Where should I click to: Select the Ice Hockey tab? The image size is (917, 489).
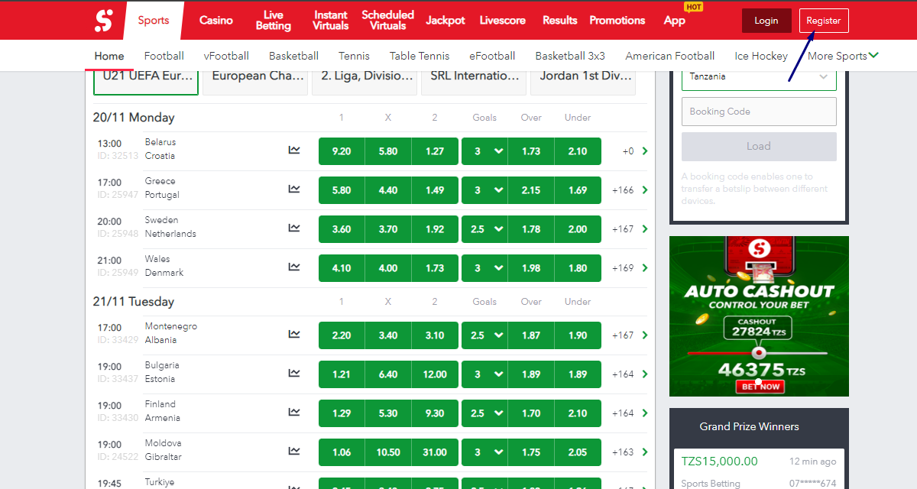pos(761,56)
